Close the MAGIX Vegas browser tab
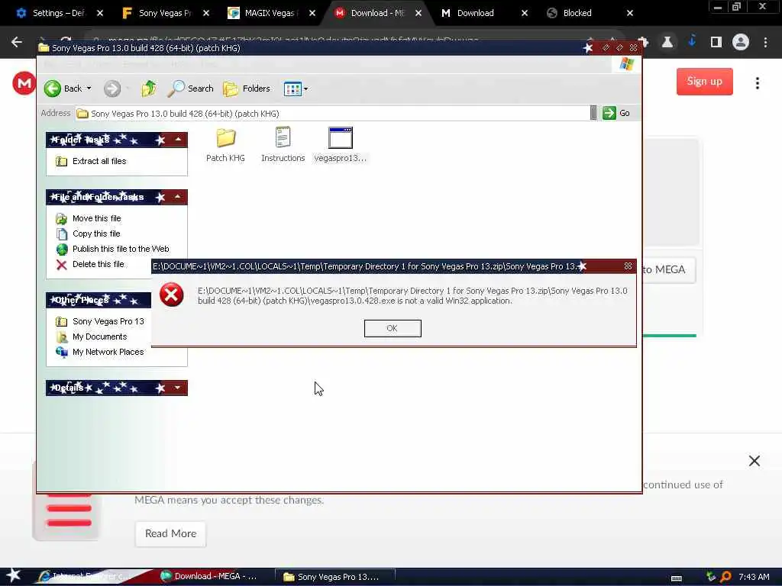782x586 pixels. click(312, 13)
